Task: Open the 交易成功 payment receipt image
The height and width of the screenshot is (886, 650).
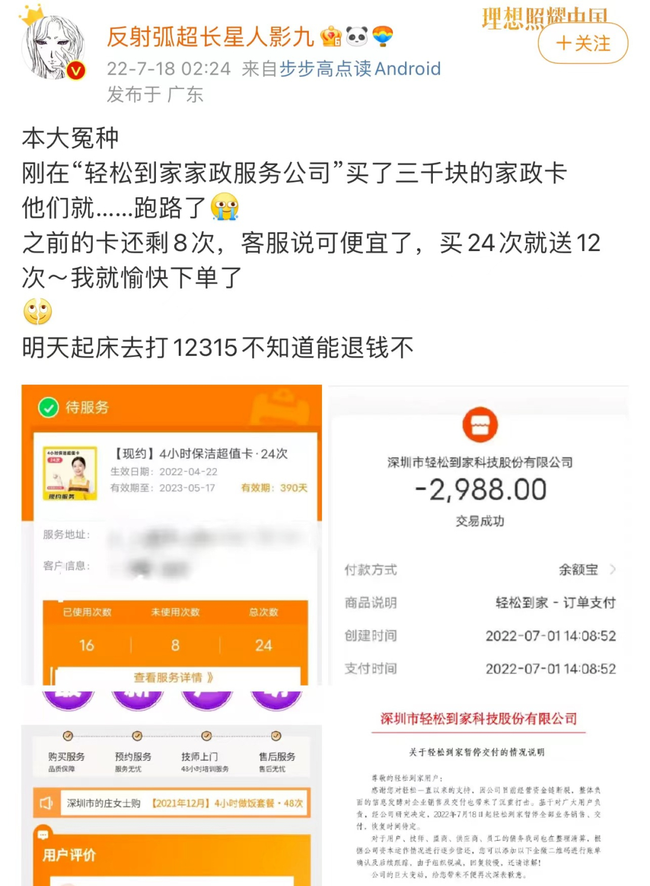Action: 478,536
